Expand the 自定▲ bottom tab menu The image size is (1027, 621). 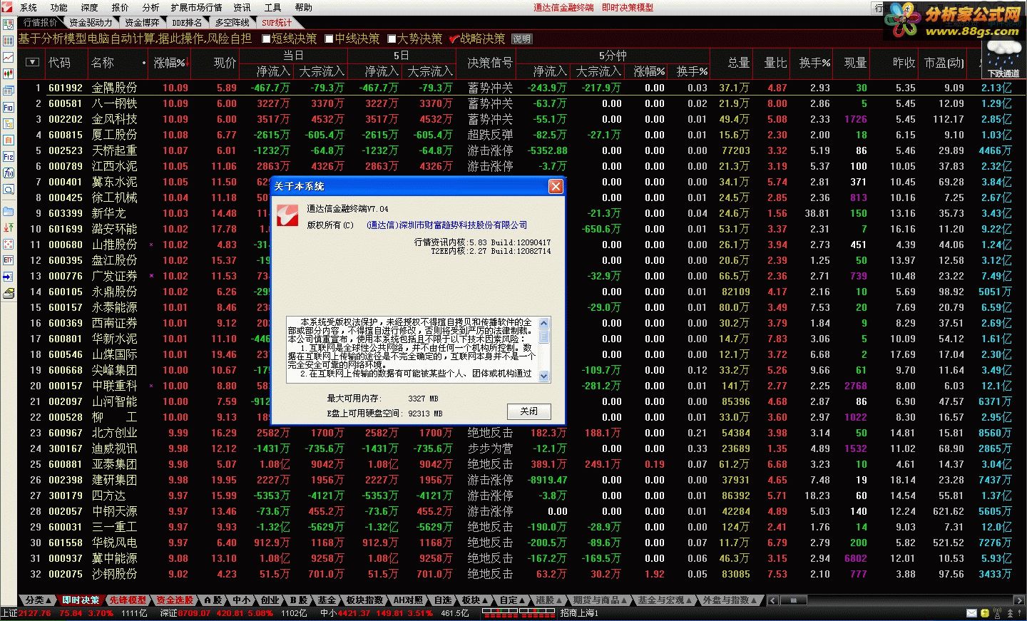click(x=512, y=600)
